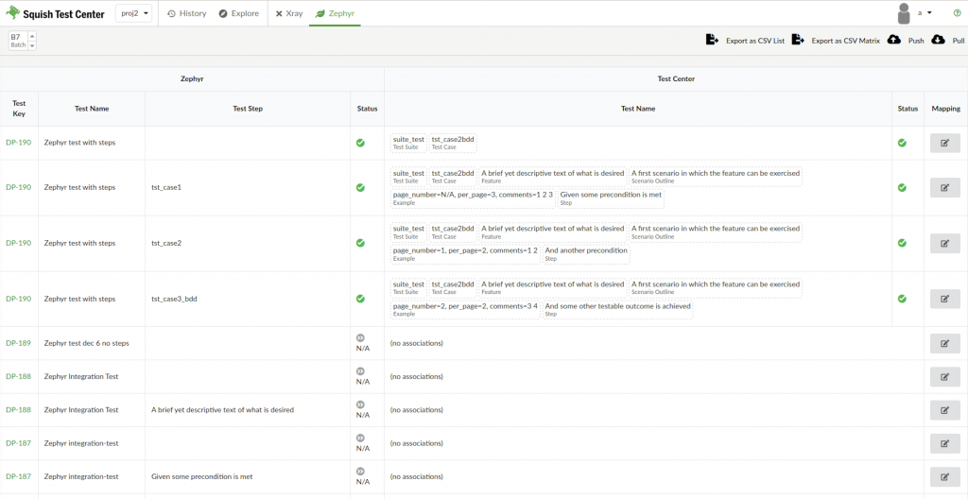Edit mapping for the tst_case1 row

[945, 187]
